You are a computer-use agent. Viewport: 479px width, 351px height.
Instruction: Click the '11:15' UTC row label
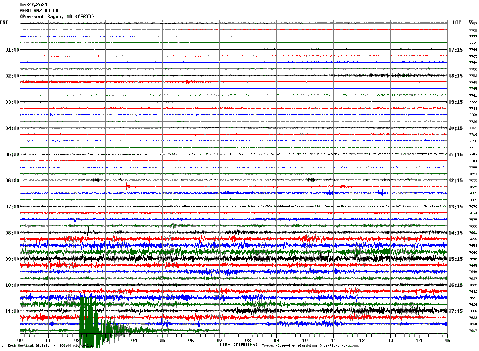pyautogui.click(x=455, y=155)
